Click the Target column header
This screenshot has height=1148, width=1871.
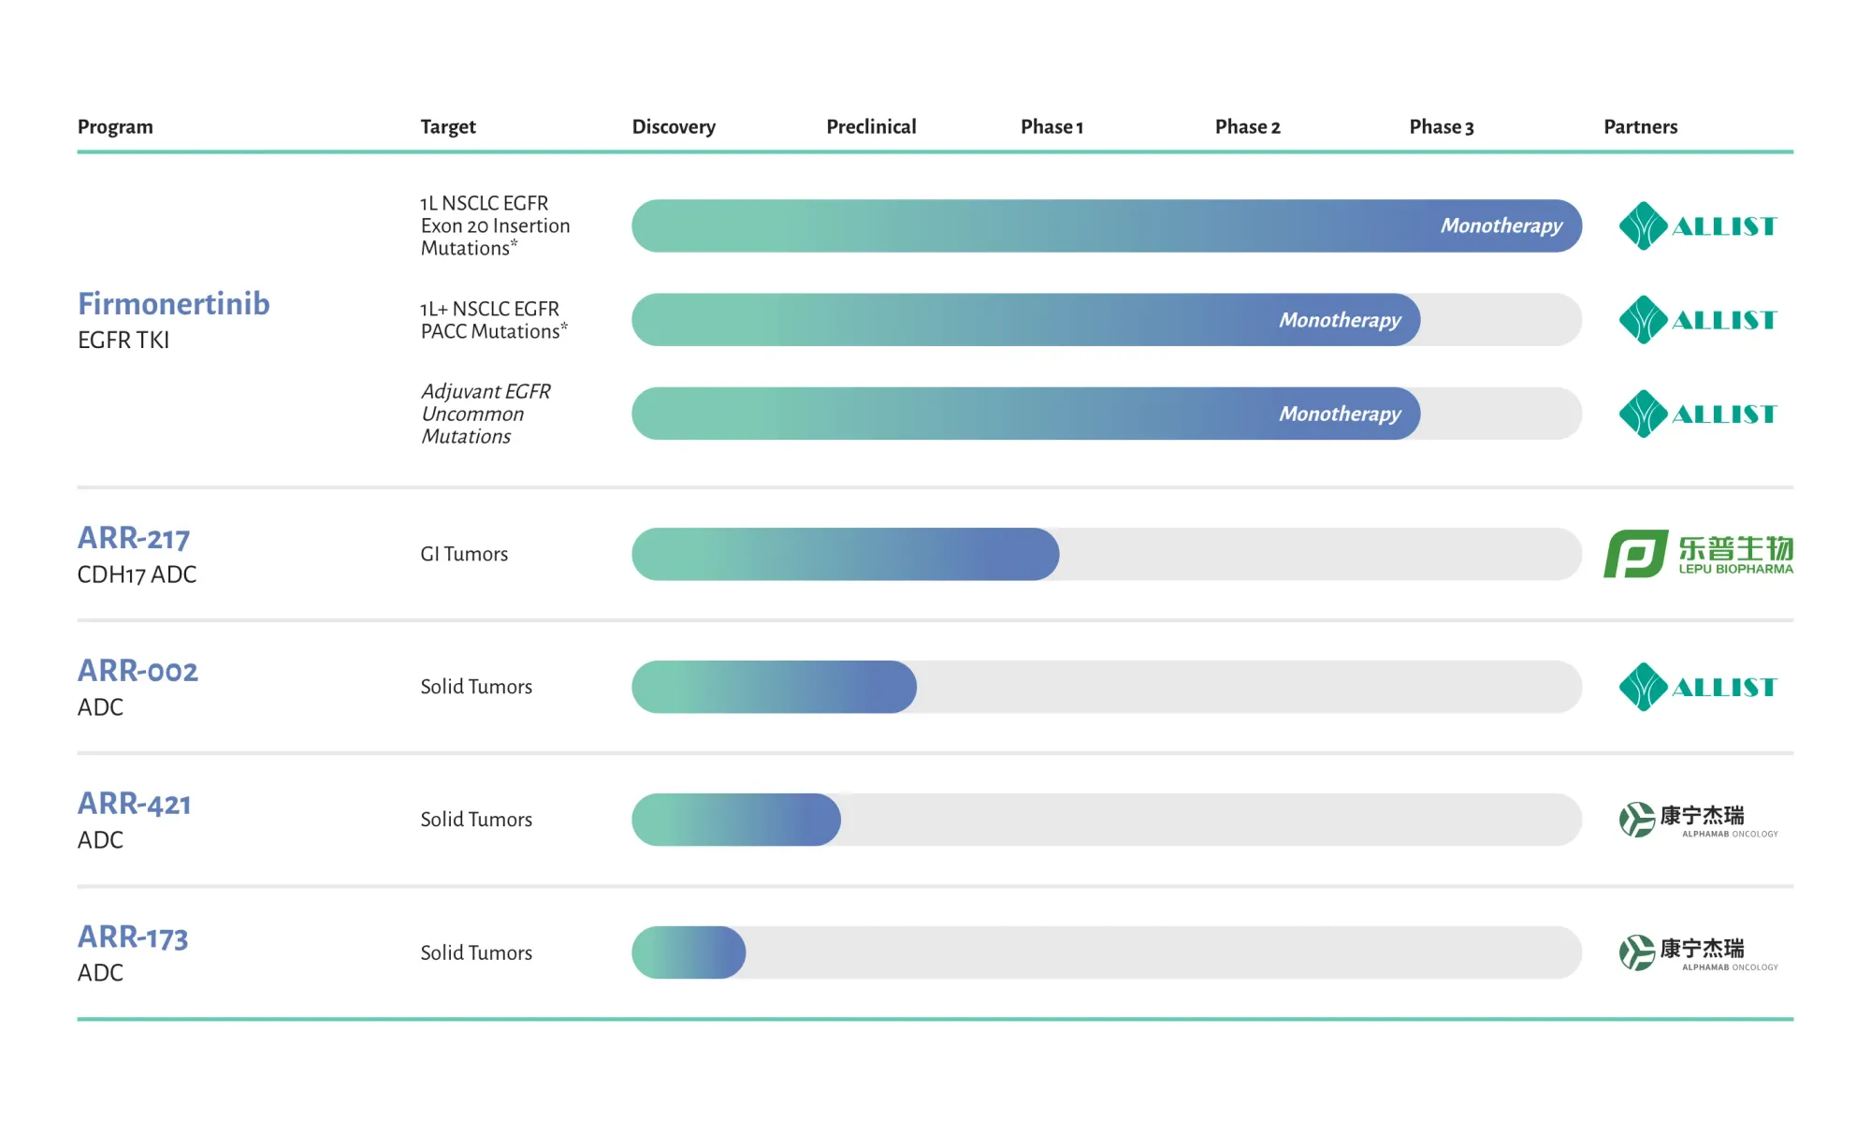pos(448,127)
